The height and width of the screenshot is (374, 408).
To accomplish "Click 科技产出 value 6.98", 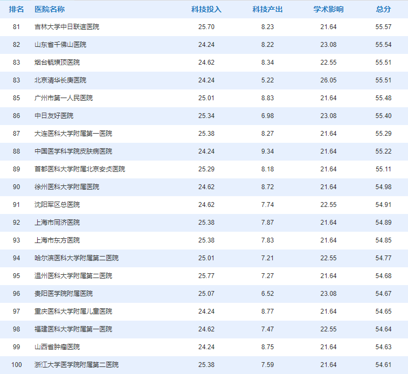I will tap(267, 116).
